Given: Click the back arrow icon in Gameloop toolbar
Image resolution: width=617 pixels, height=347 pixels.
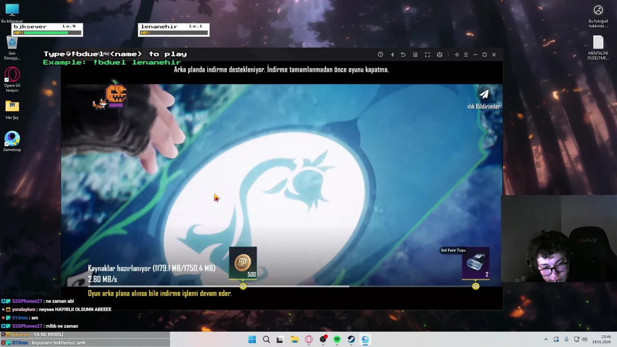Looking at the screenshot, I should pos(403,54).
